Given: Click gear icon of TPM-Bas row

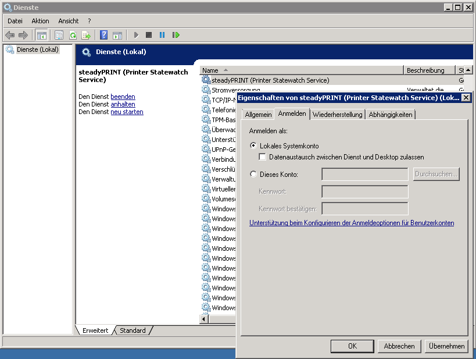Looking at the screenshot, I should coord(206,119).
